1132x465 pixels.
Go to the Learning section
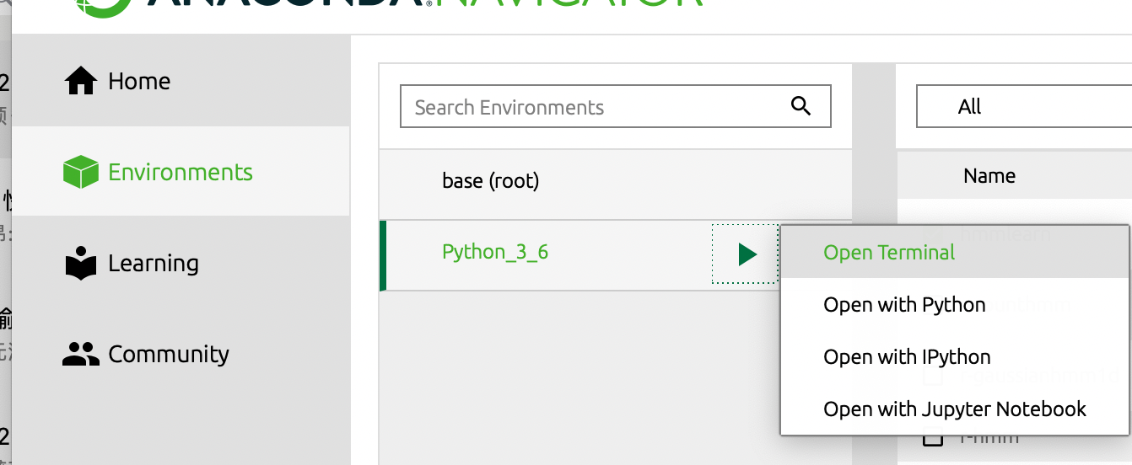(x=181, y=264)
